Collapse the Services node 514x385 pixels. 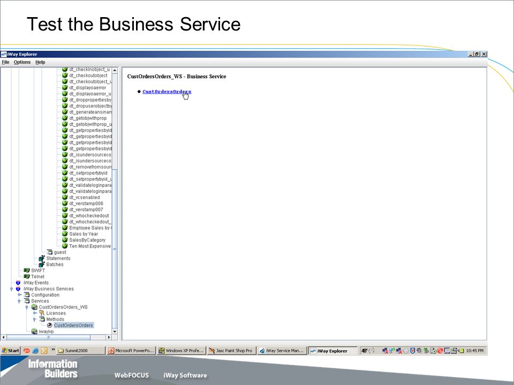[x=19, y=301]
